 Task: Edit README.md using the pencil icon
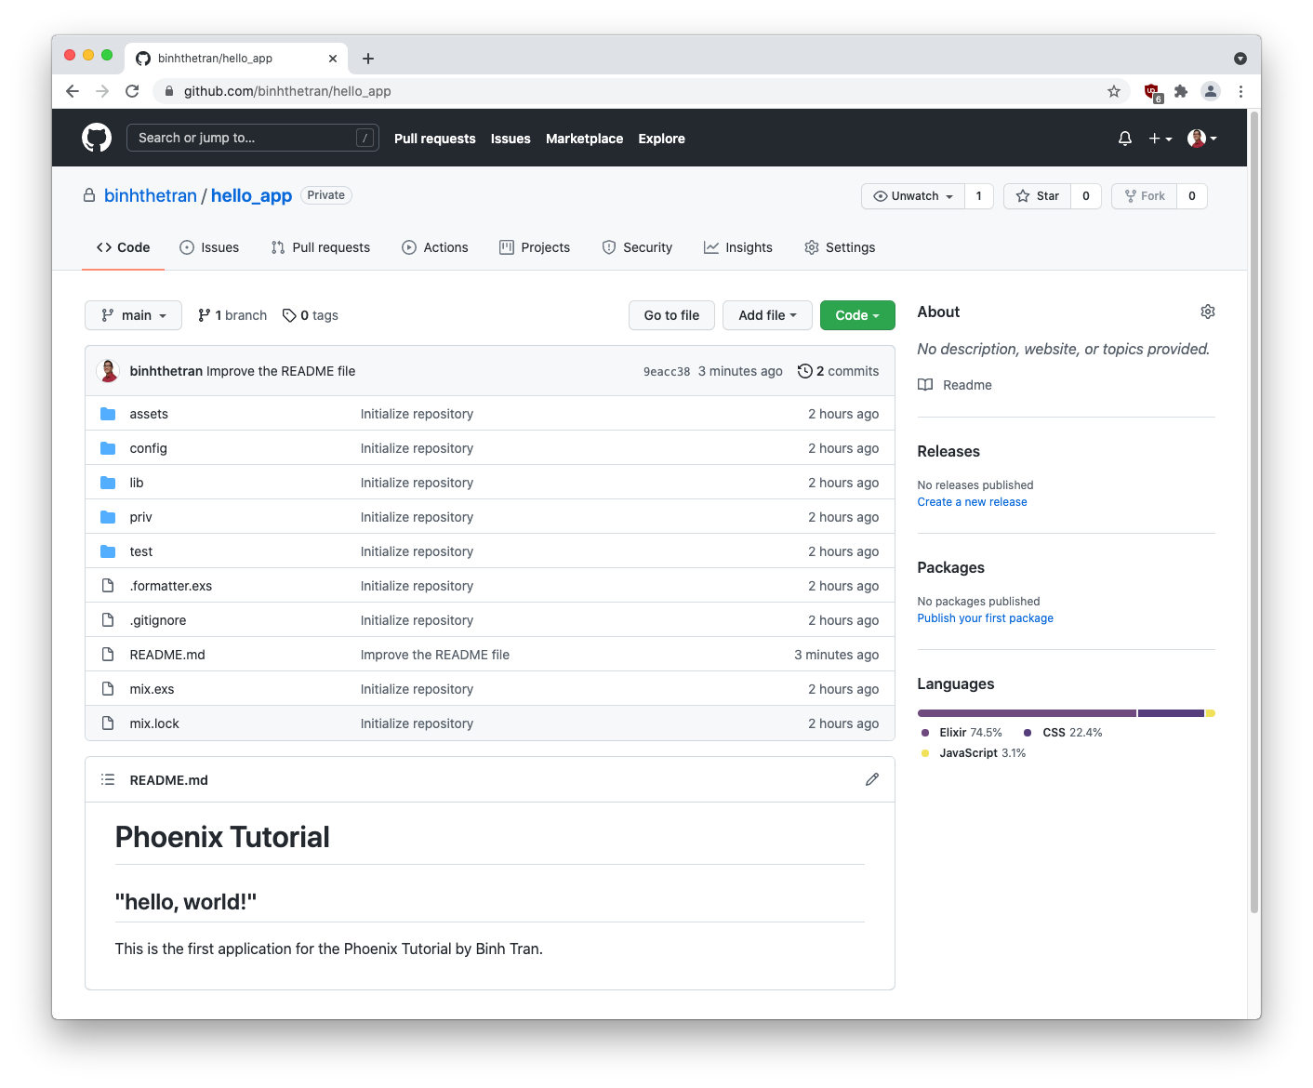click(x=871, y=779)
